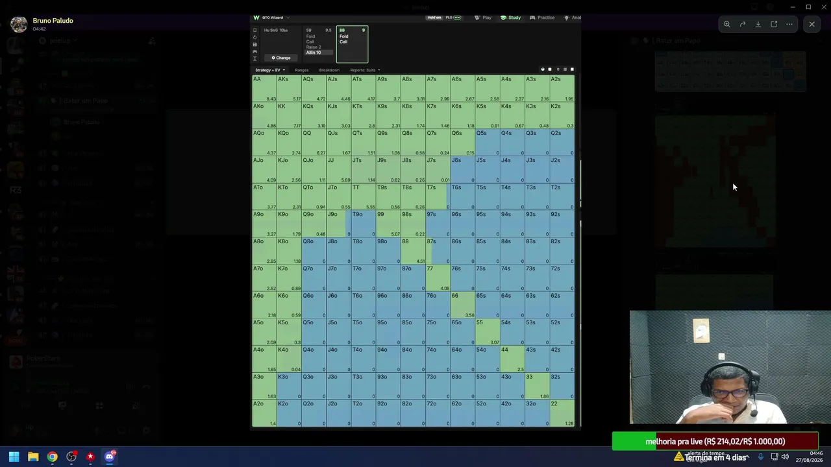Open Discord from the taskbar
This screenshot has height=467, width=831.
pos(110,457)
